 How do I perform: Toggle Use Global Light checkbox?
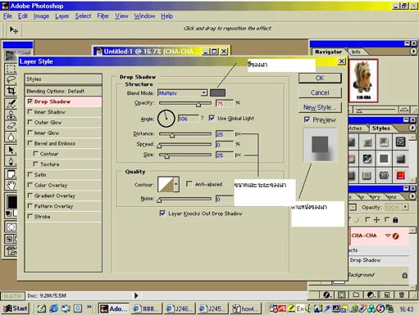(212, 118)
